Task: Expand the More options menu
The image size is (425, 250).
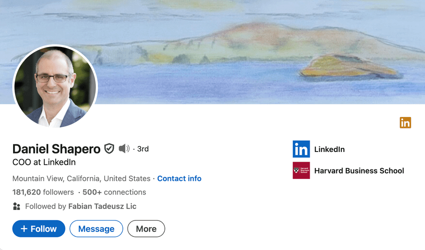Action: 146,228
